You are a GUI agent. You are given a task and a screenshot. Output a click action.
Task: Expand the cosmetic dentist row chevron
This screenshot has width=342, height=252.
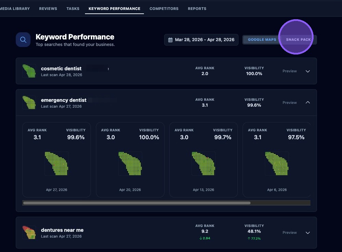(x=307, y=71)
